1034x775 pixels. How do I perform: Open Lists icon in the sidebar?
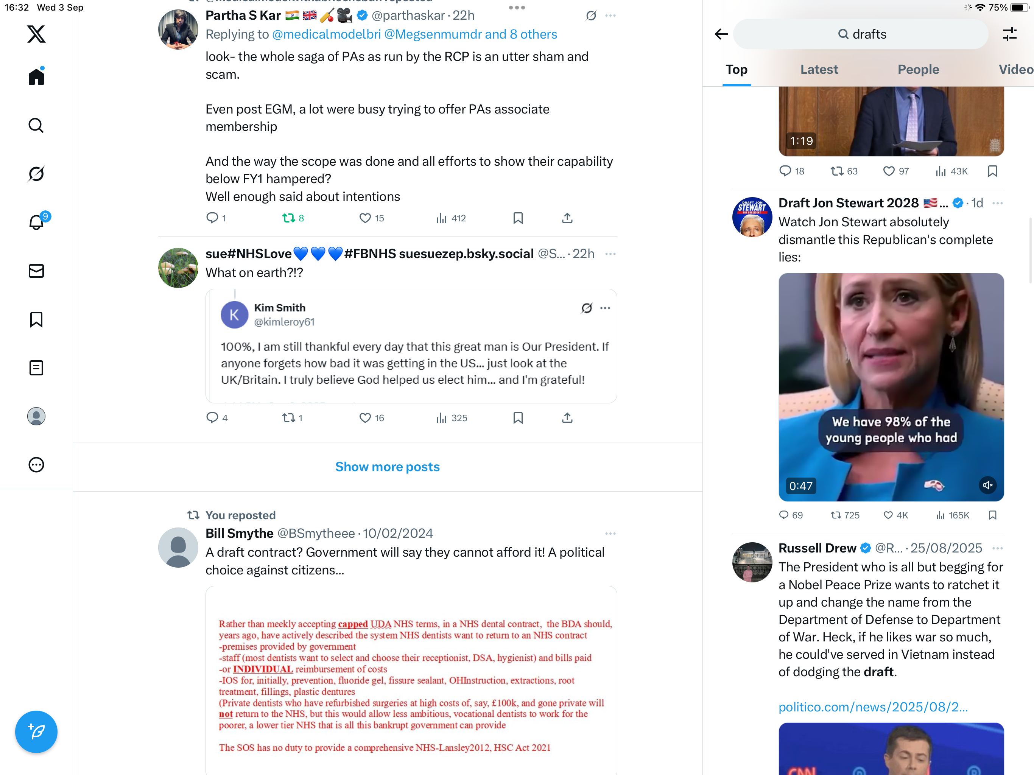36,368
